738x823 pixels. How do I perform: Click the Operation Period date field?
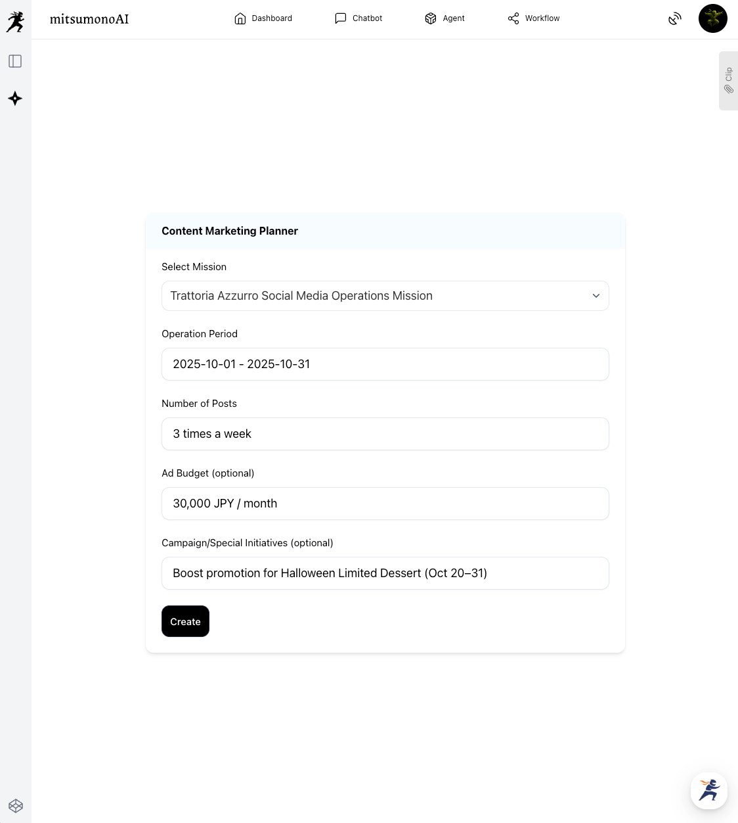point(385,364)
